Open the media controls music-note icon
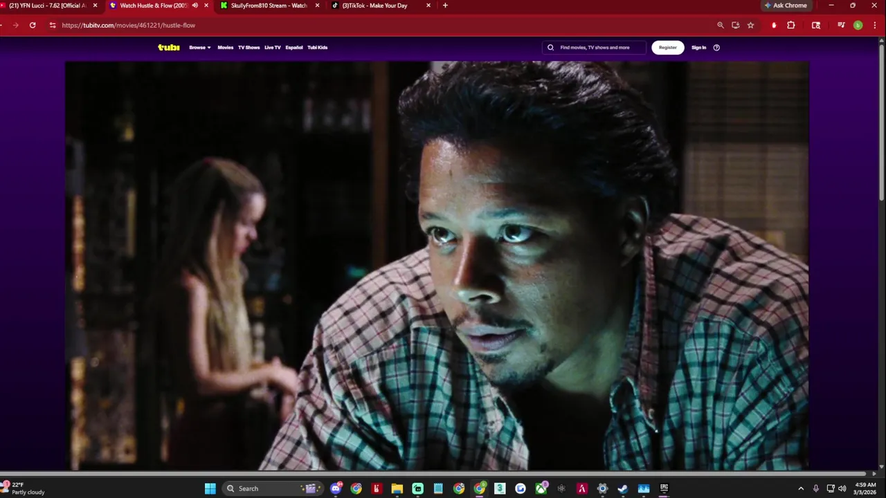 point(841,25)
